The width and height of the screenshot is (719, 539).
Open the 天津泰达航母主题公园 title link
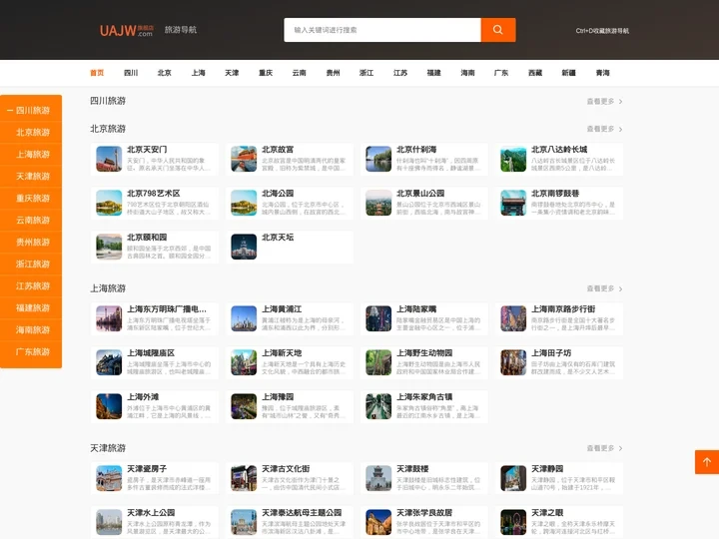point(302,513)
